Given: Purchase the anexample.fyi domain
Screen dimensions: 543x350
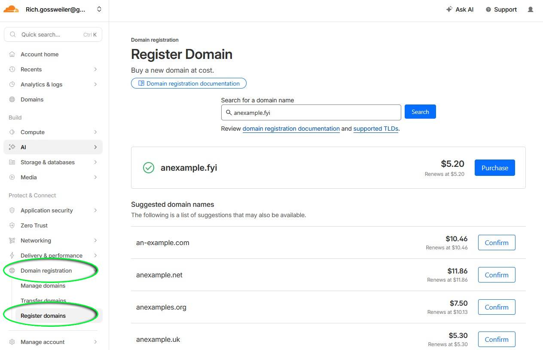Looking at the screenshot, I should point(494,168).
